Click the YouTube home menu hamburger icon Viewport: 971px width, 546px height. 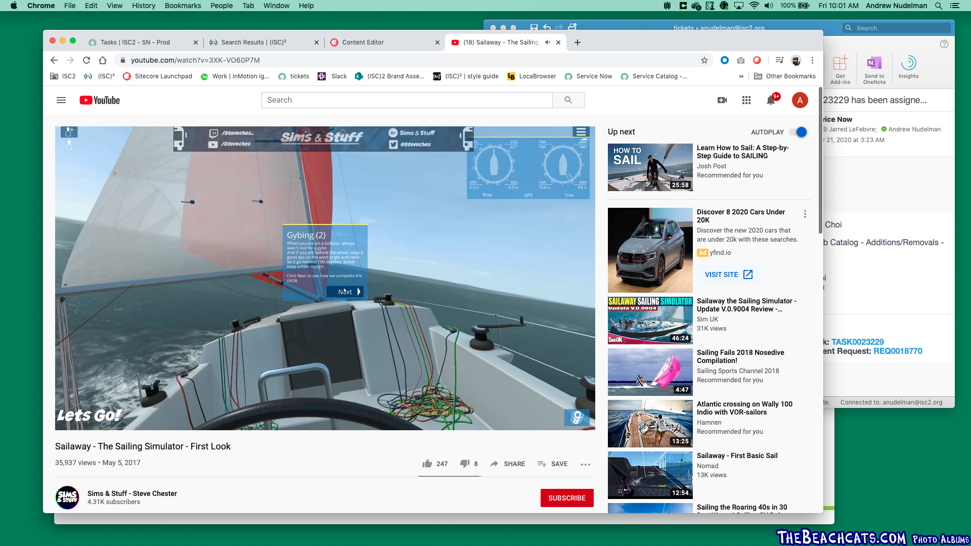(x=61, y=100)
